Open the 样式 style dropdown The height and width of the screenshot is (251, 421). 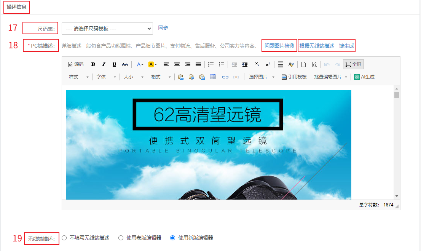[x=78, y=77]
